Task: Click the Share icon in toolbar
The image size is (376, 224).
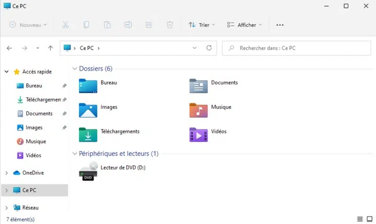Action: click(149, 25)
